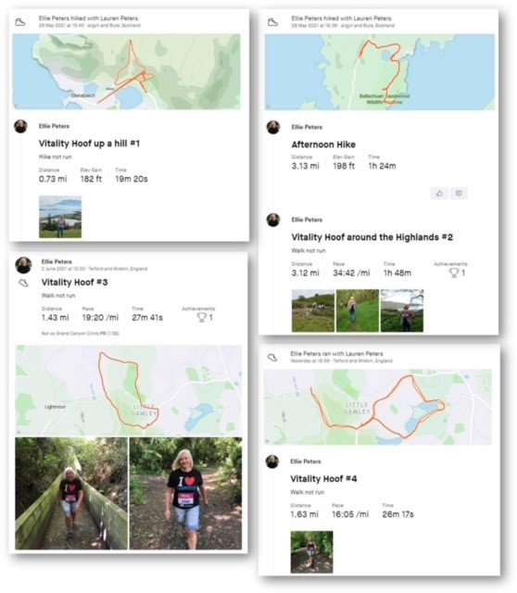Image resolution: width=517 pixels, height=593 pixels.
Task: Click the hiking boot icon on the top-right card
Action: (272, 22)
